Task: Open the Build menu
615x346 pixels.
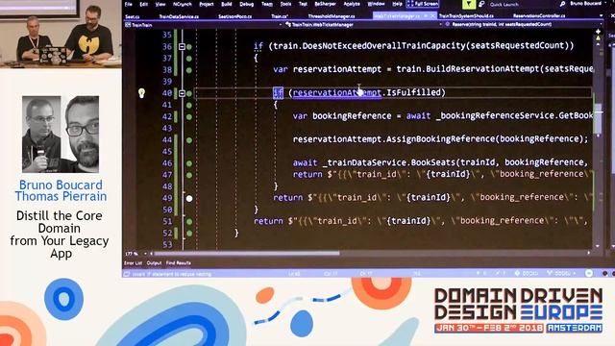Action: (227, 4)
